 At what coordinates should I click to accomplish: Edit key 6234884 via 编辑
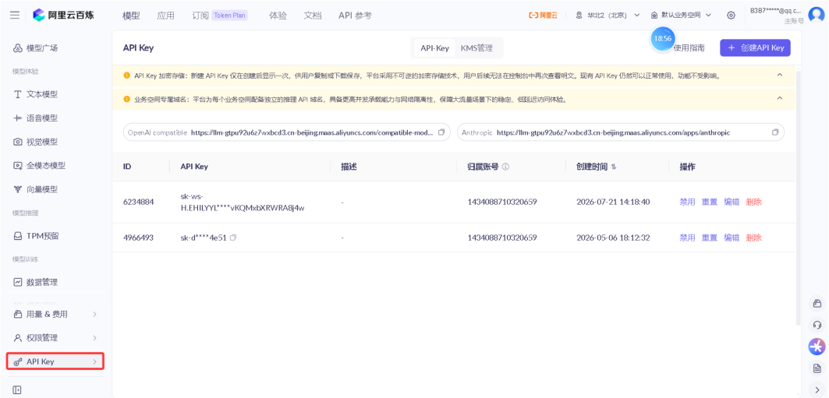tap(732, 202)
